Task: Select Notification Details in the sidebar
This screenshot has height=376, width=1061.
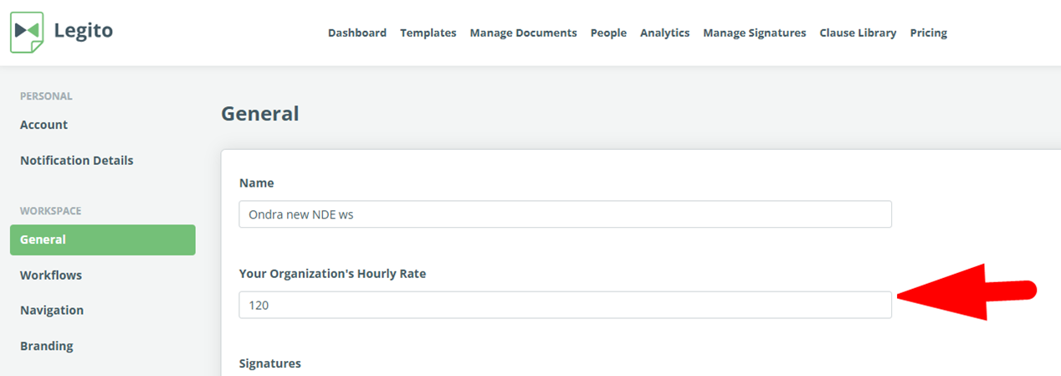Action: coord(77,160)
